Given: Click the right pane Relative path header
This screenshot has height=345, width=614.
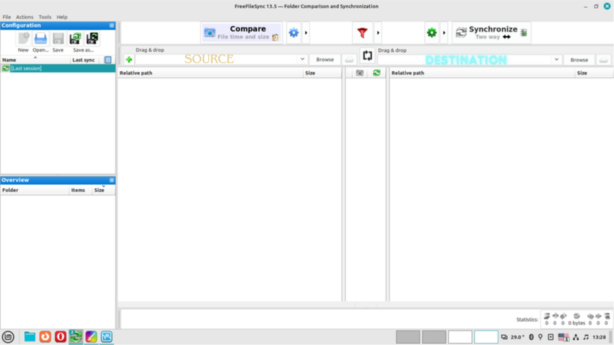Looking at the screenshot, I should [x=482, y=73].
